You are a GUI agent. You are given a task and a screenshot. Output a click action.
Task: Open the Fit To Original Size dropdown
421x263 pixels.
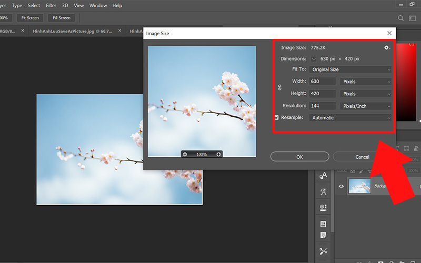click(350, 69)
